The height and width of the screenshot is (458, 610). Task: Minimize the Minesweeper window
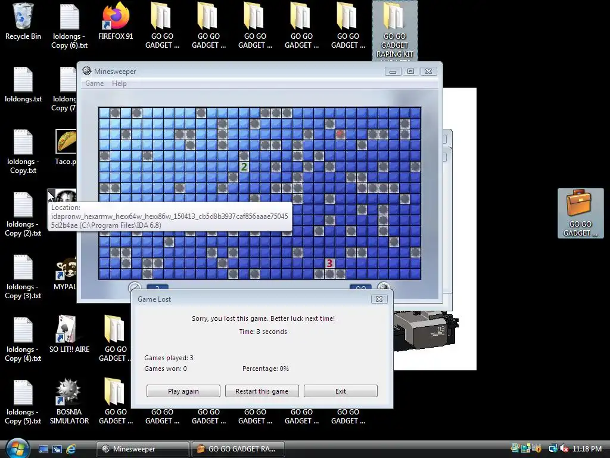point(393,72)
